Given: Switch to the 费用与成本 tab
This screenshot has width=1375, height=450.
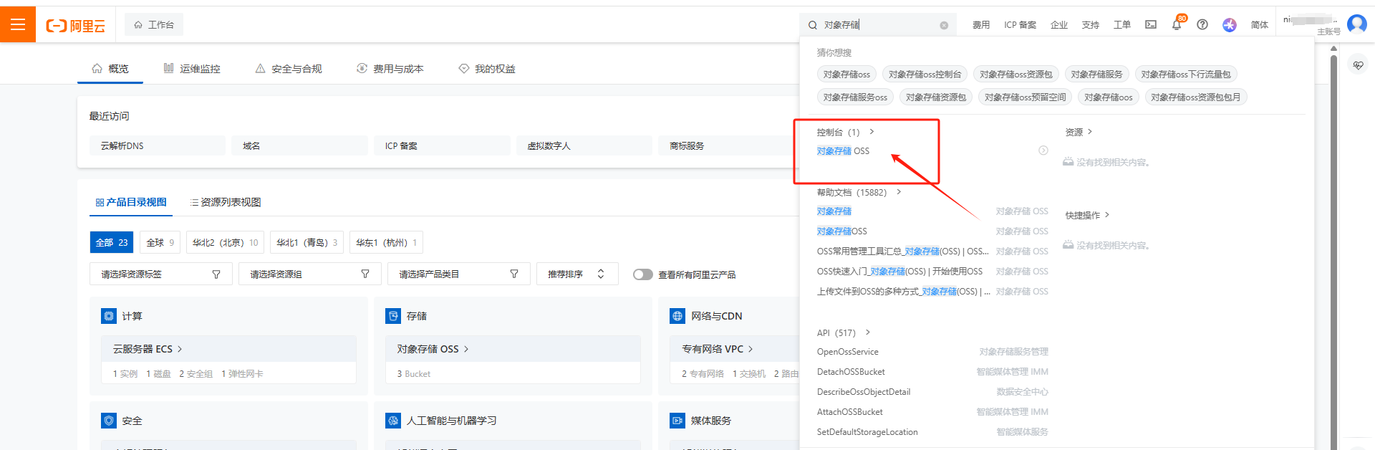Looking at the screenshot, I should (x=390, y=69).
